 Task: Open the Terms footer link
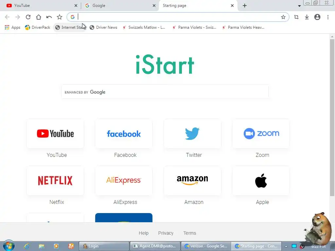click(189, 233)
